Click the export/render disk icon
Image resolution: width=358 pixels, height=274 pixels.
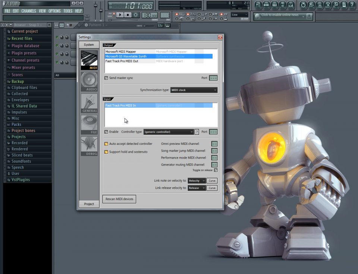pos(320,5)
